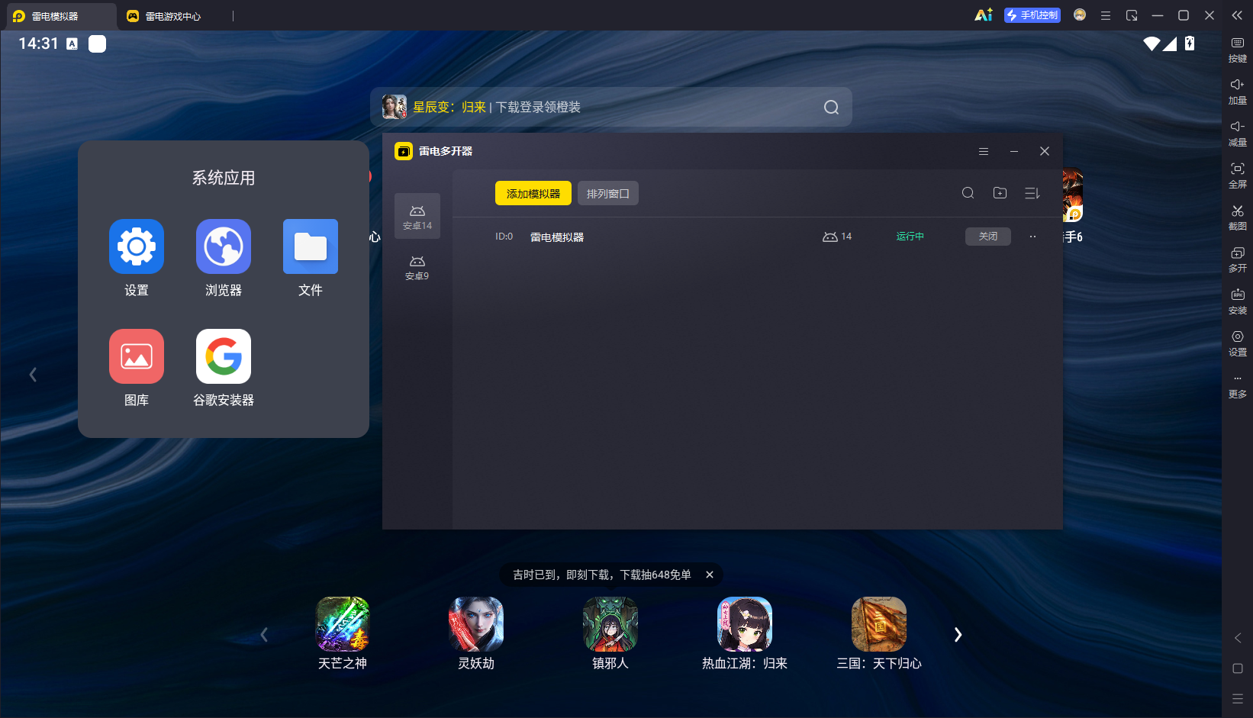Click Android home square in sidebar
1253x718 pixels.
click(1238, 668)
